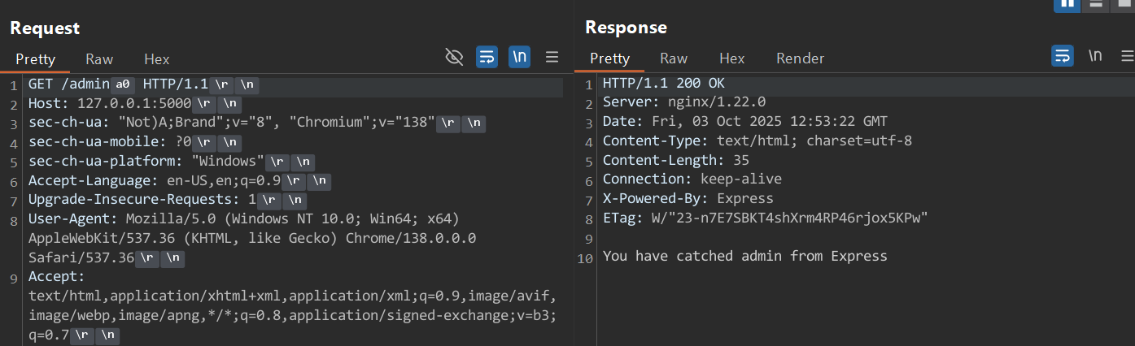This screenshot has height=346, width=1135.
Task: Click the response body text about Express
Action: tap(744, 256)
